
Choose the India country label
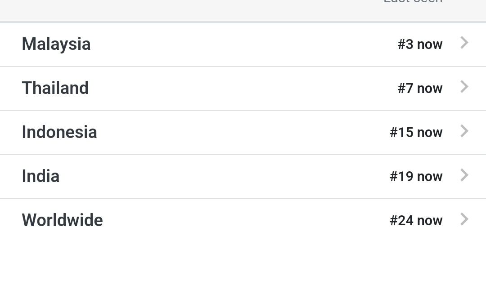pyautogui.click(x=40, y=176)
